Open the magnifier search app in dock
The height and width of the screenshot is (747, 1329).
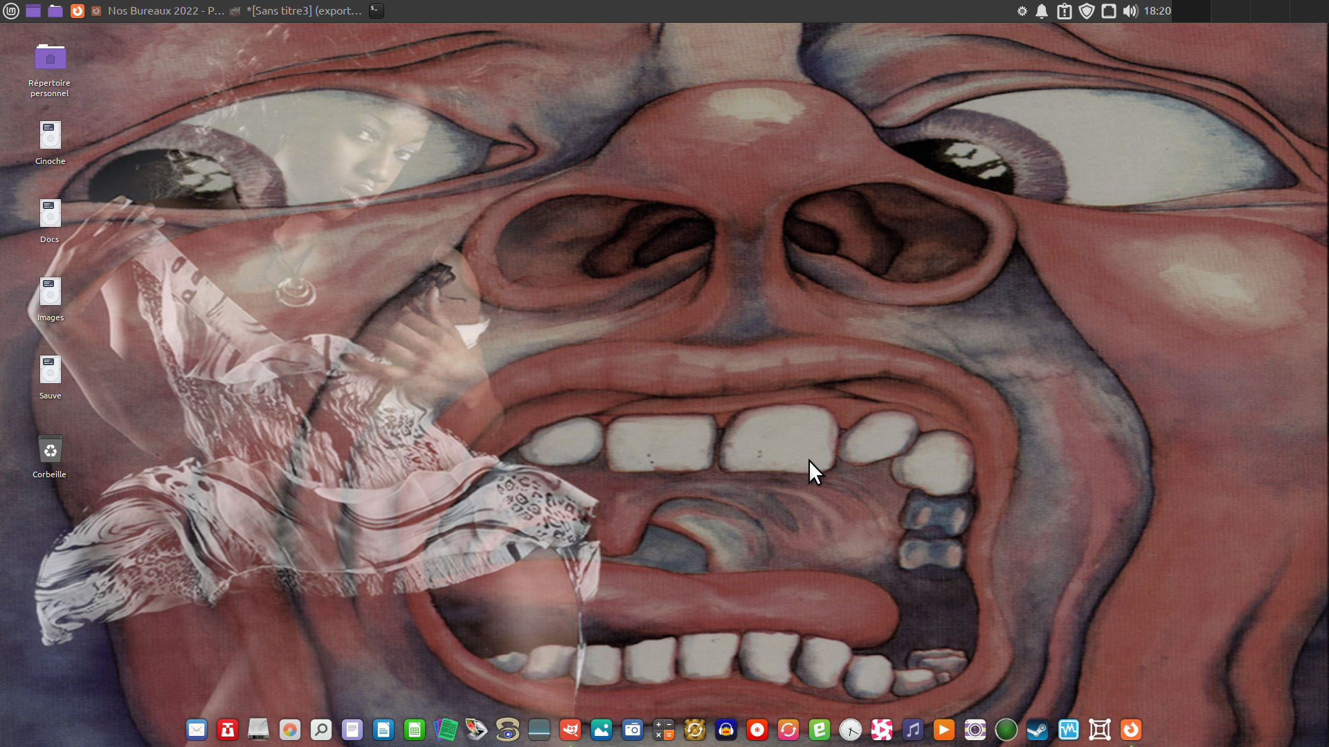point(321,730)
